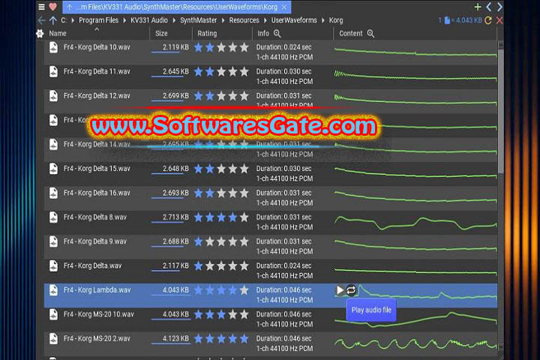Set fifth star for Korg Delta 8.wav
540x360 pixels.
pyautogui.click(x=244, y=217)
